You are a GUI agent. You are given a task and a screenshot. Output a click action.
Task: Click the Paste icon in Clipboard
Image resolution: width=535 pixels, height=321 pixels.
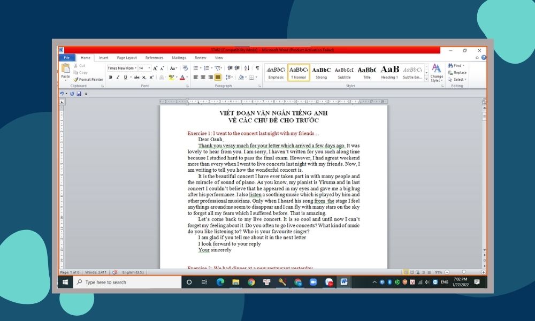(x=65, y=70)
